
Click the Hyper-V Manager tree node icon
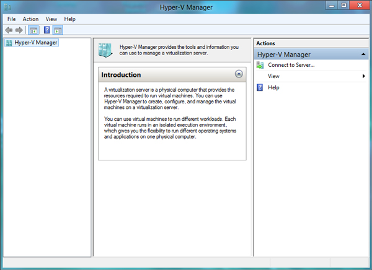9,43
